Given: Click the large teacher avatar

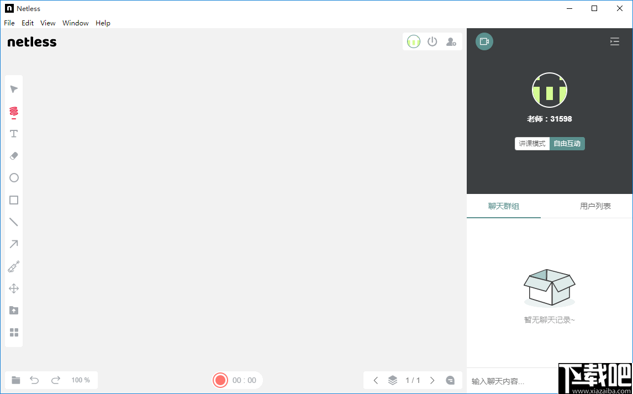Looking at the screenshot, I should (x=550, y=90).
